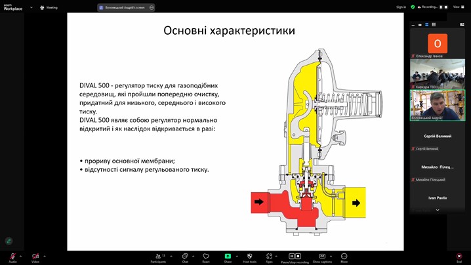This screenshot has width=471, height=265.
Task: Select the shared screen tab label
Action: point(125,7)
